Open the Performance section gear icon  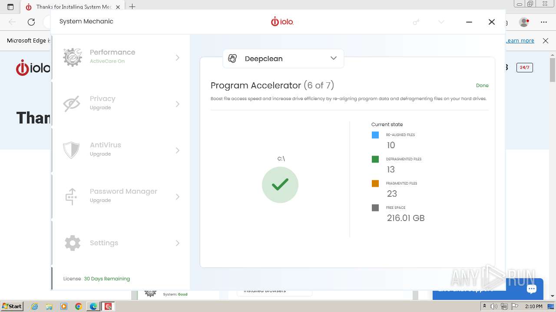72,57
